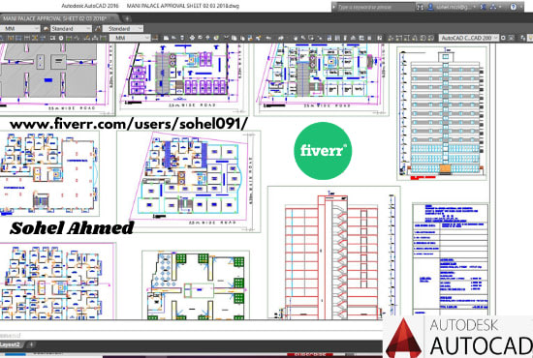Expand the arrow next to the Help icon
533x358 pixels.
(521, 7)
